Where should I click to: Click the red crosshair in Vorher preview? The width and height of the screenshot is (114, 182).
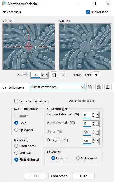28,46
